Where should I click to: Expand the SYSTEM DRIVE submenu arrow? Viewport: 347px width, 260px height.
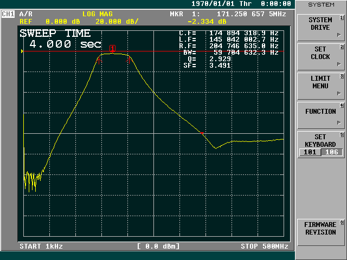339,34
